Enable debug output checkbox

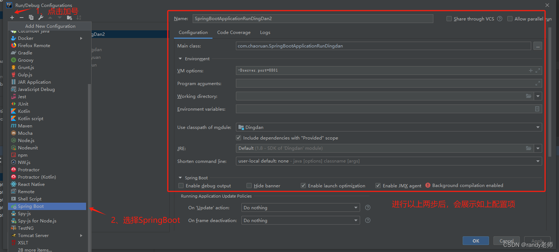(x=181, y=186)
